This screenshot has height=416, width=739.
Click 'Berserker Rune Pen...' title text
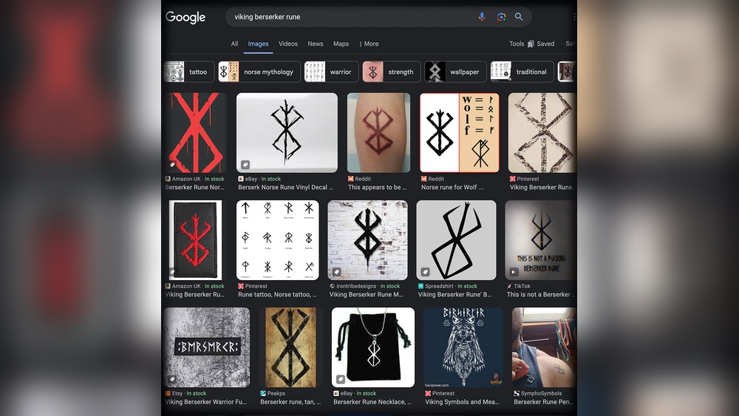(543, 402)
